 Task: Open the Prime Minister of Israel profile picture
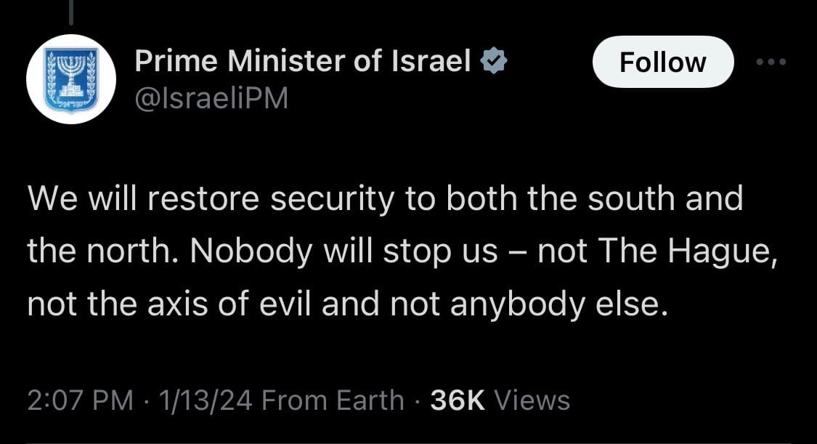point(70,79)
